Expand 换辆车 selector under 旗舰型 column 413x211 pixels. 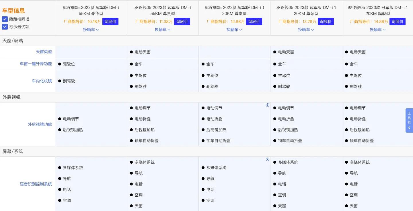pyautogui.click(x=378, y=30)
